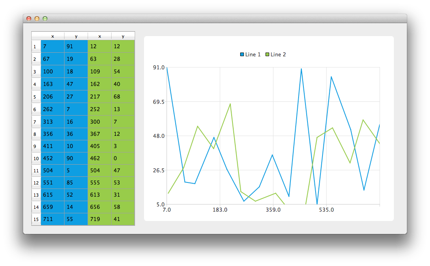This screenshot has height=266, width=430.
Task: Select the green cell with value 719
Action: coord(99,219)
